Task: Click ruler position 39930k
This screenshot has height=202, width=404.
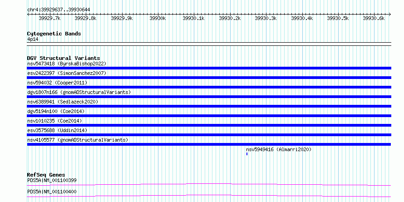Action: [158, 18]
